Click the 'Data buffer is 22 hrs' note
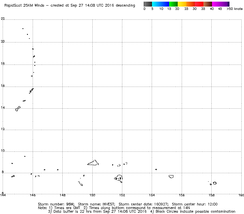The image size is (244, 214). tap(73, 211)
